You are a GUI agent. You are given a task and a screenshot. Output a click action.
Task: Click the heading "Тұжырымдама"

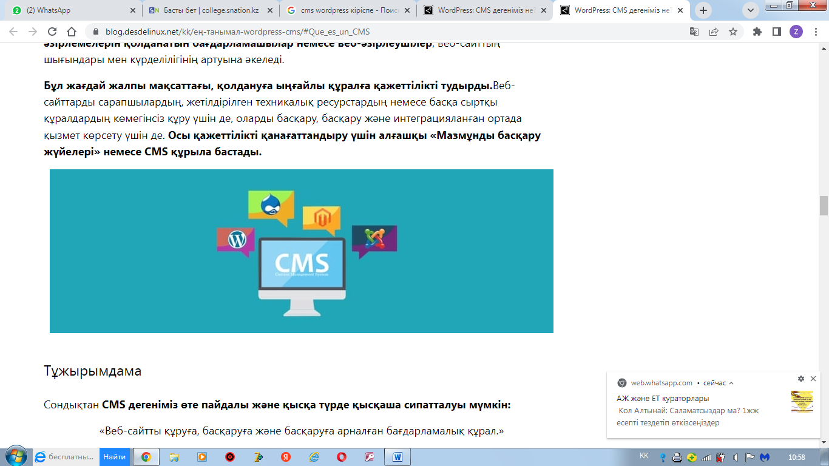[x=92, y=371]
